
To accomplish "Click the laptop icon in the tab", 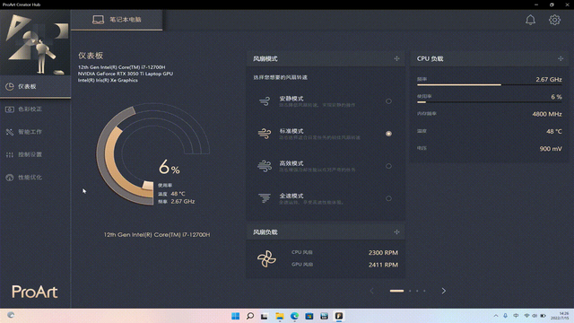I will [98, 20].
